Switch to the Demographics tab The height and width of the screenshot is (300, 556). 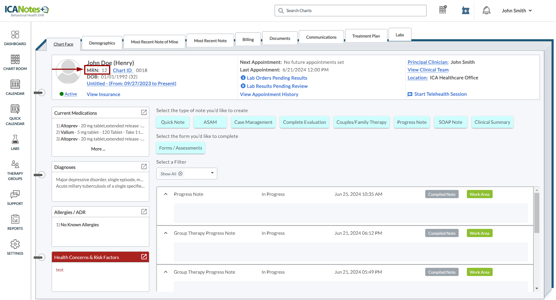(x=102, y=43)
